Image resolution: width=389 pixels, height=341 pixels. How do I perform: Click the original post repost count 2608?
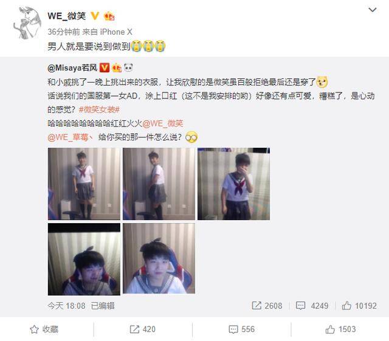coord(267,306)
